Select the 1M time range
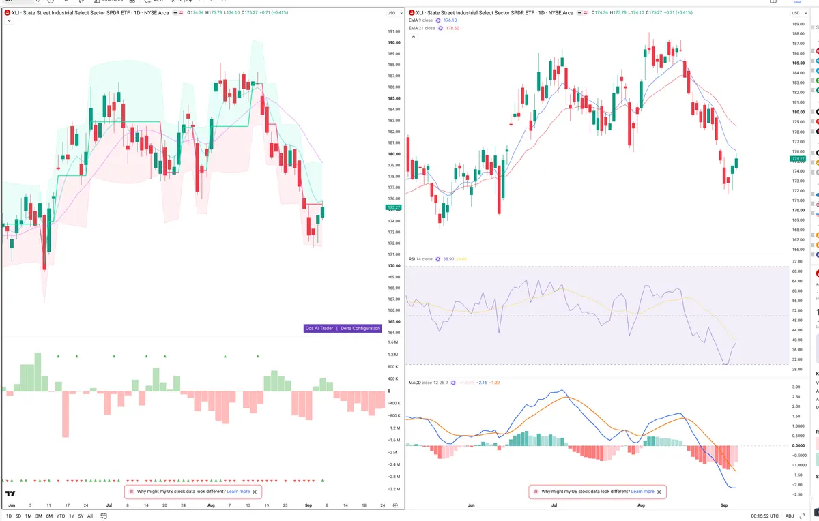 tap(29, 516)
